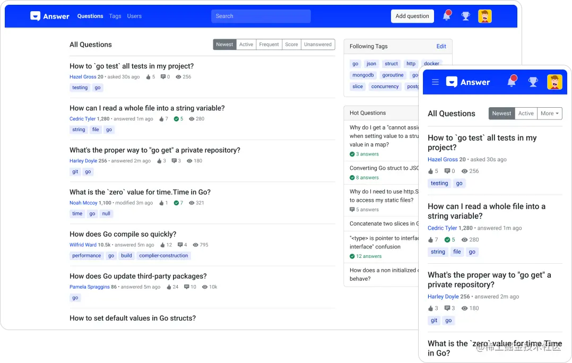Select the Newest filter on desktop
The height and width of the screenshot is (363, 572).
tap(224, 45)
